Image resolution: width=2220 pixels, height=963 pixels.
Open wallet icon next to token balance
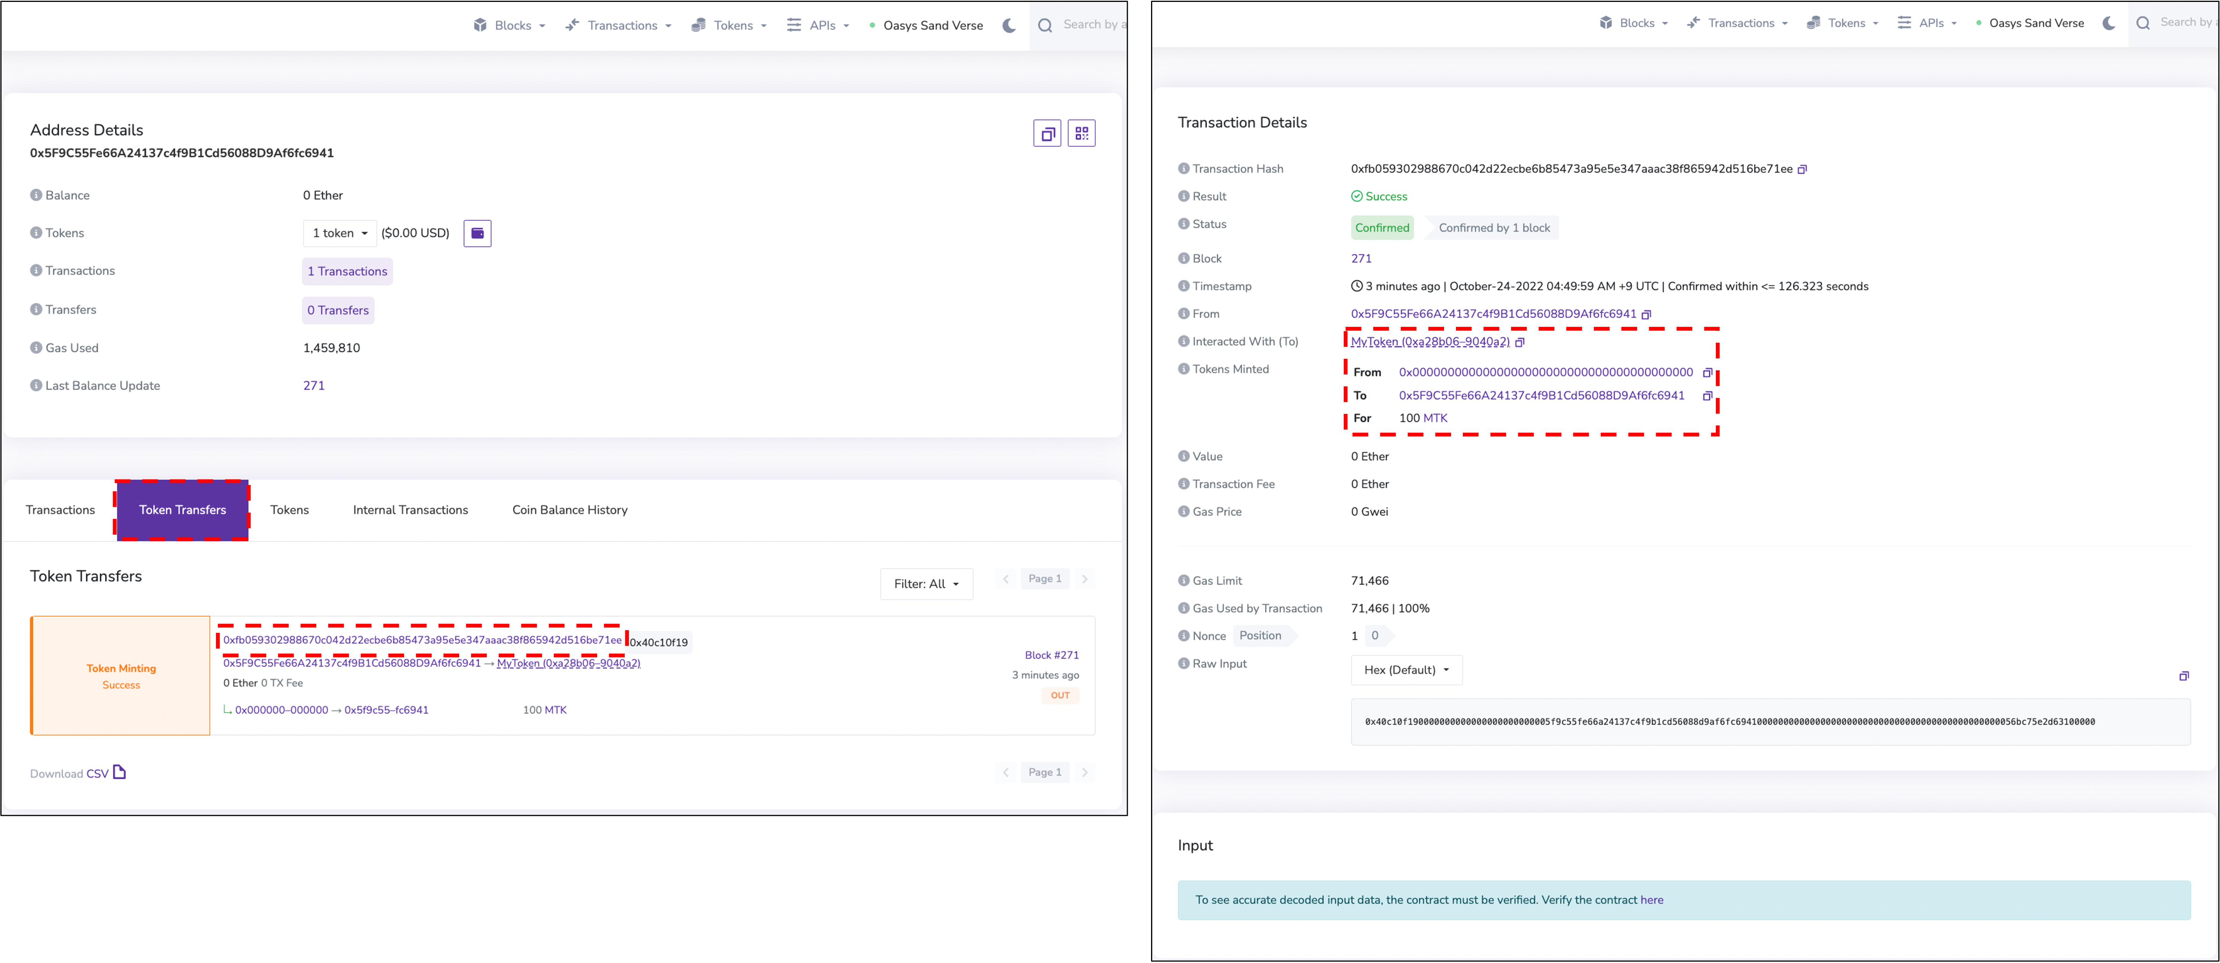pos(478,233)
